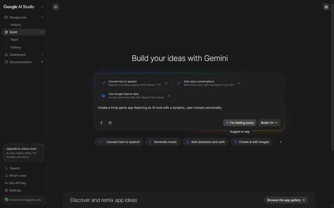The image size is (334, 208).
Task: Collapse the Playground section chevron
Action: 42,17
